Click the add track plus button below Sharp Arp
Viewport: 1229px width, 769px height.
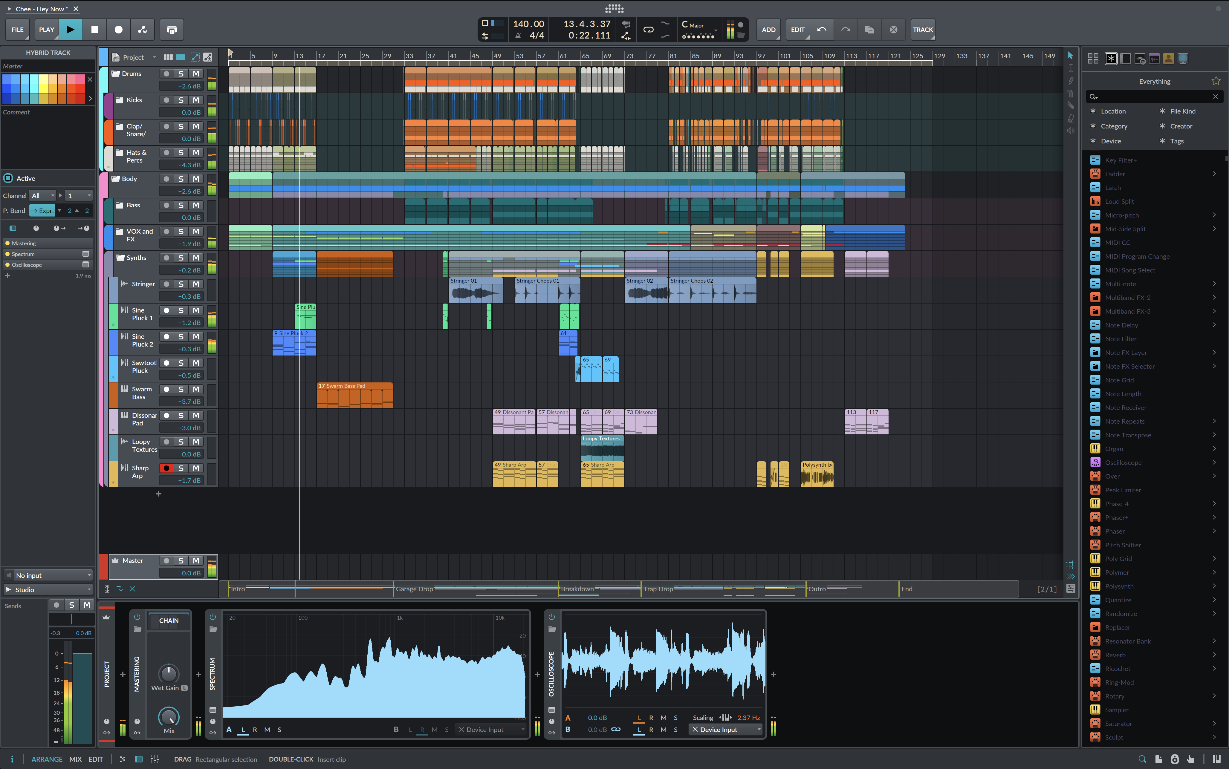pyautogui.click(x=159, y=494)
